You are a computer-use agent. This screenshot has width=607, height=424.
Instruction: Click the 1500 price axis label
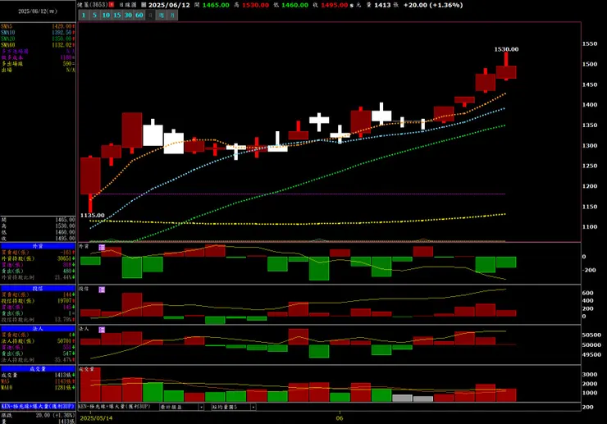click(x=590, y=64)
